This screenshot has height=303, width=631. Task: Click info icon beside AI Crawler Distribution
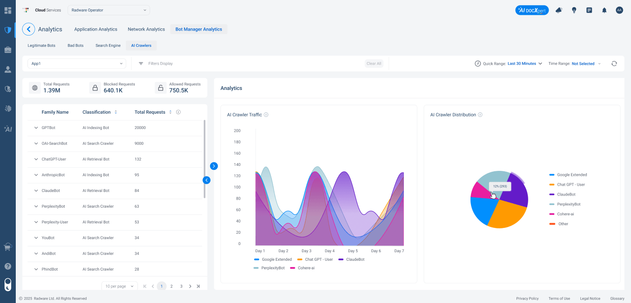[x=480, y=115]
